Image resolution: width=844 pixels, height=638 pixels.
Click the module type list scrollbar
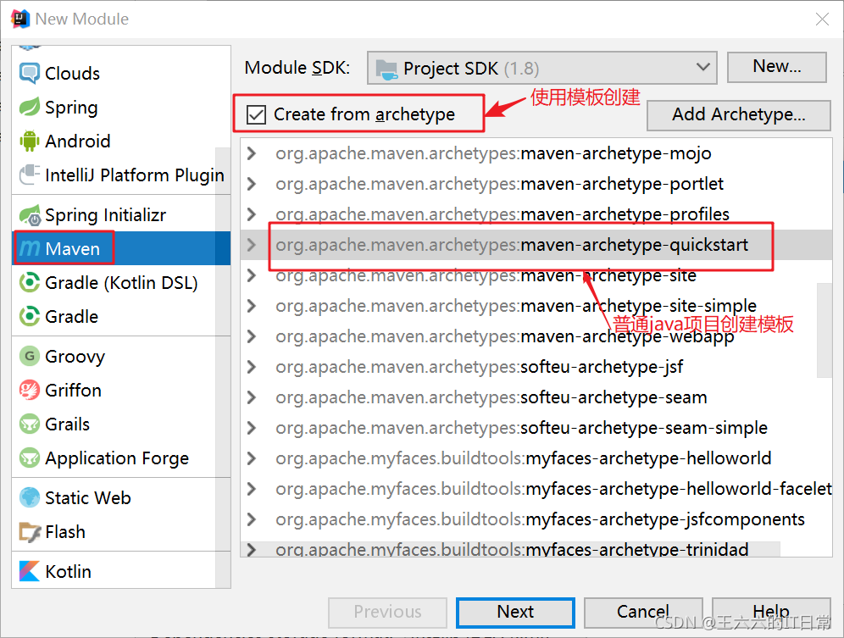coord(223,367)
